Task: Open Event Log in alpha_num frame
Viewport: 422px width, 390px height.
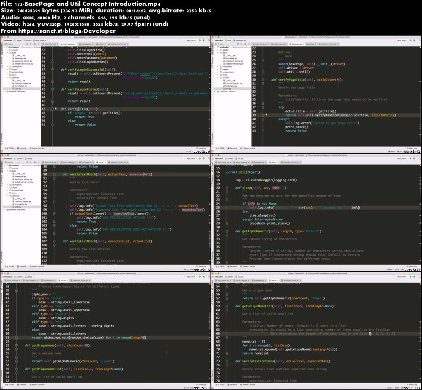Action: tap(201, 385)
